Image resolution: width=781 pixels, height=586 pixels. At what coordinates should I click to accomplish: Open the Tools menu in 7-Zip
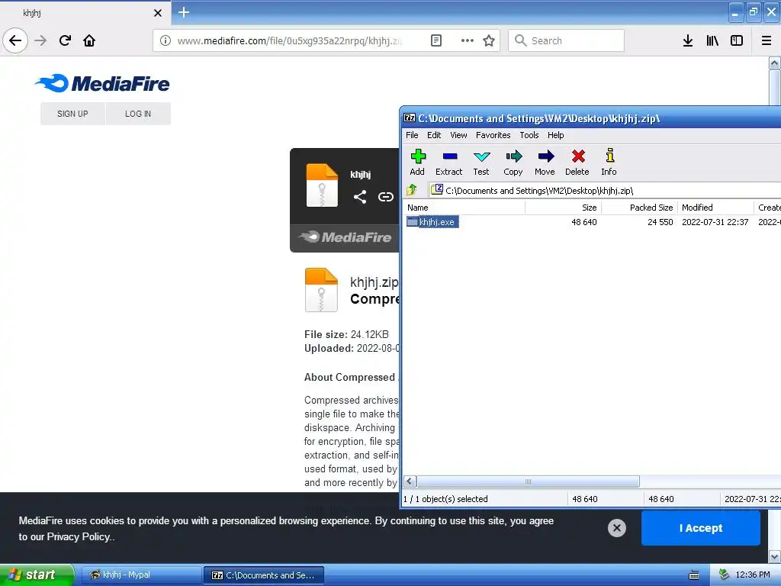[529, 135]
